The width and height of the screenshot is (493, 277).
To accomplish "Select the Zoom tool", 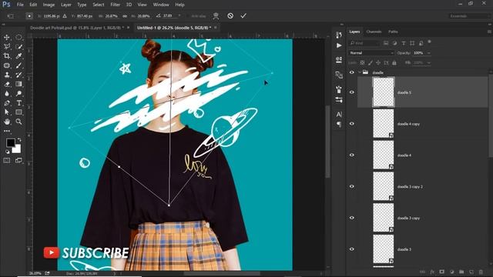I will coord(18,122).
